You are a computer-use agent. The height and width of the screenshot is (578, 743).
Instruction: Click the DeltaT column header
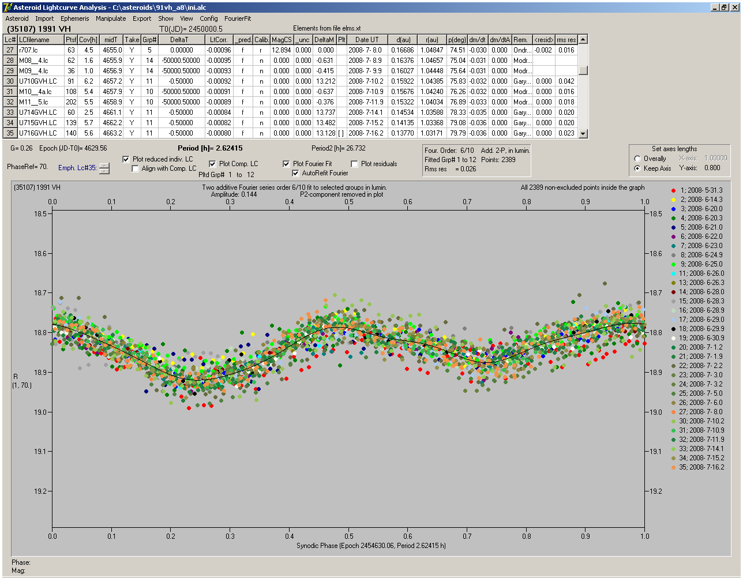coord(181,40)
